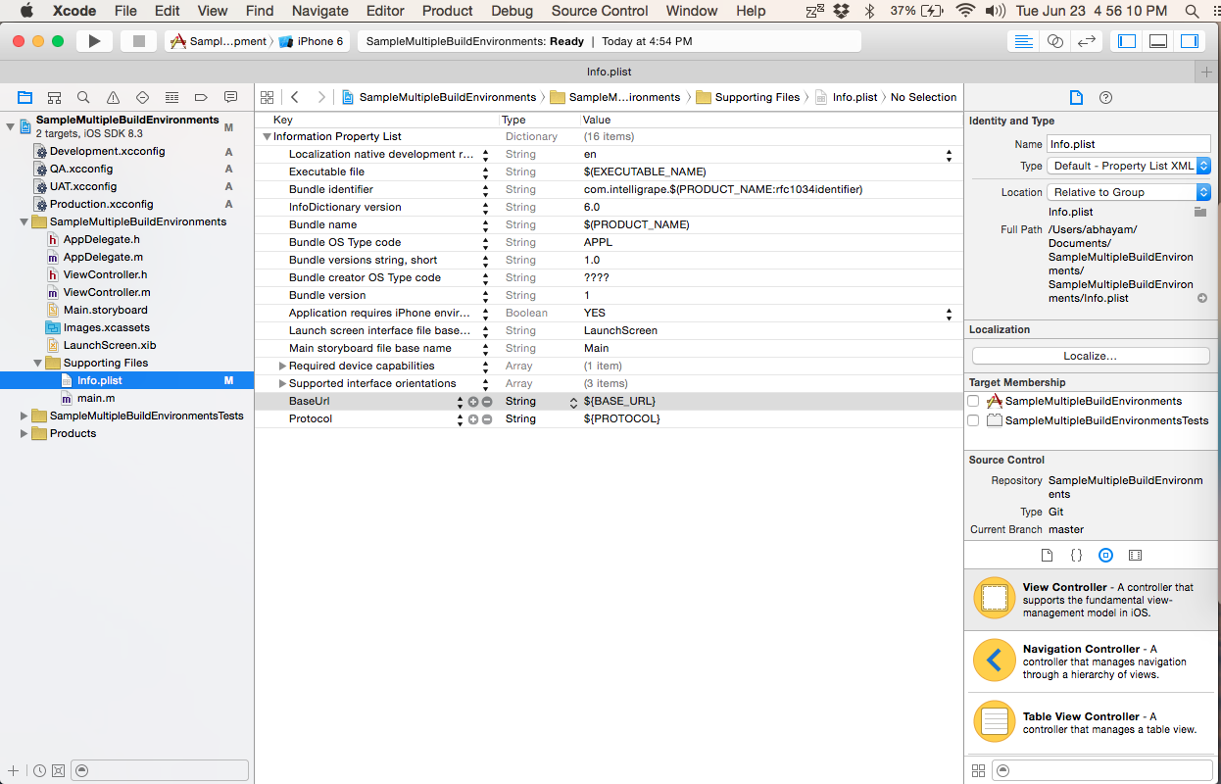The height and width of the screenshot is (784, 1221).
Task: Add a row after BaseUrl
Action: click(473, 402)
